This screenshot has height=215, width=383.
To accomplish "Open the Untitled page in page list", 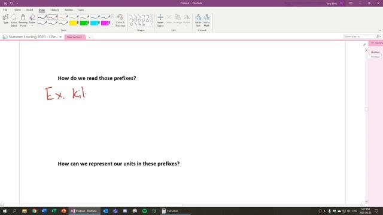I will [x=375, y=52].
